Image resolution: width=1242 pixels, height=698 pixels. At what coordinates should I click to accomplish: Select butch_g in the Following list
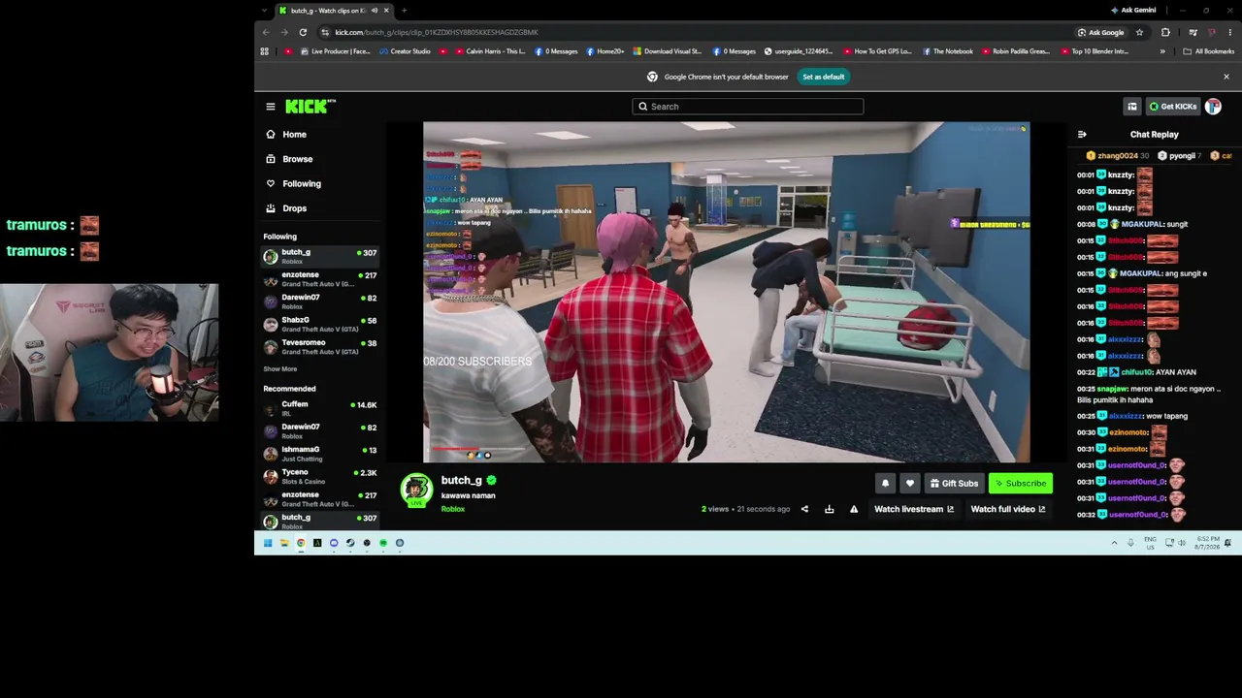click(320, 256)
